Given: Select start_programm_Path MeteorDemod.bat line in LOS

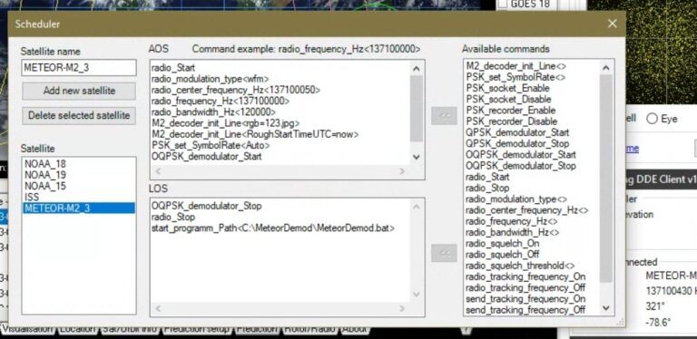Looking at the screenshot, I should click(x=273, y=228).
